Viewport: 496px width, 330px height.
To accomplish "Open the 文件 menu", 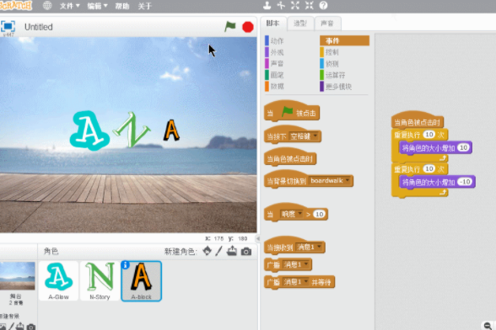I will [x=69, y=6].
